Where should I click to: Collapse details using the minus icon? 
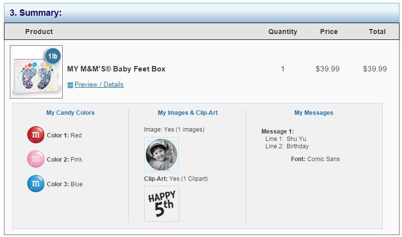pos(70,85)
